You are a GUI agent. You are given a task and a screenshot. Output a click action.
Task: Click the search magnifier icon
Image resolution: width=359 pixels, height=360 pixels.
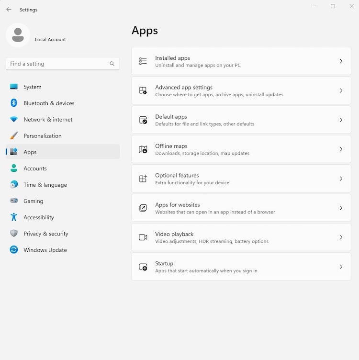click(112, 64)
